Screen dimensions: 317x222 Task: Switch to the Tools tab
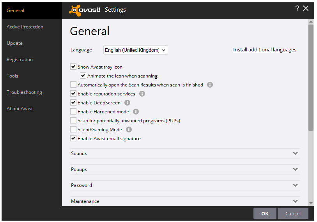coord(32,76)
